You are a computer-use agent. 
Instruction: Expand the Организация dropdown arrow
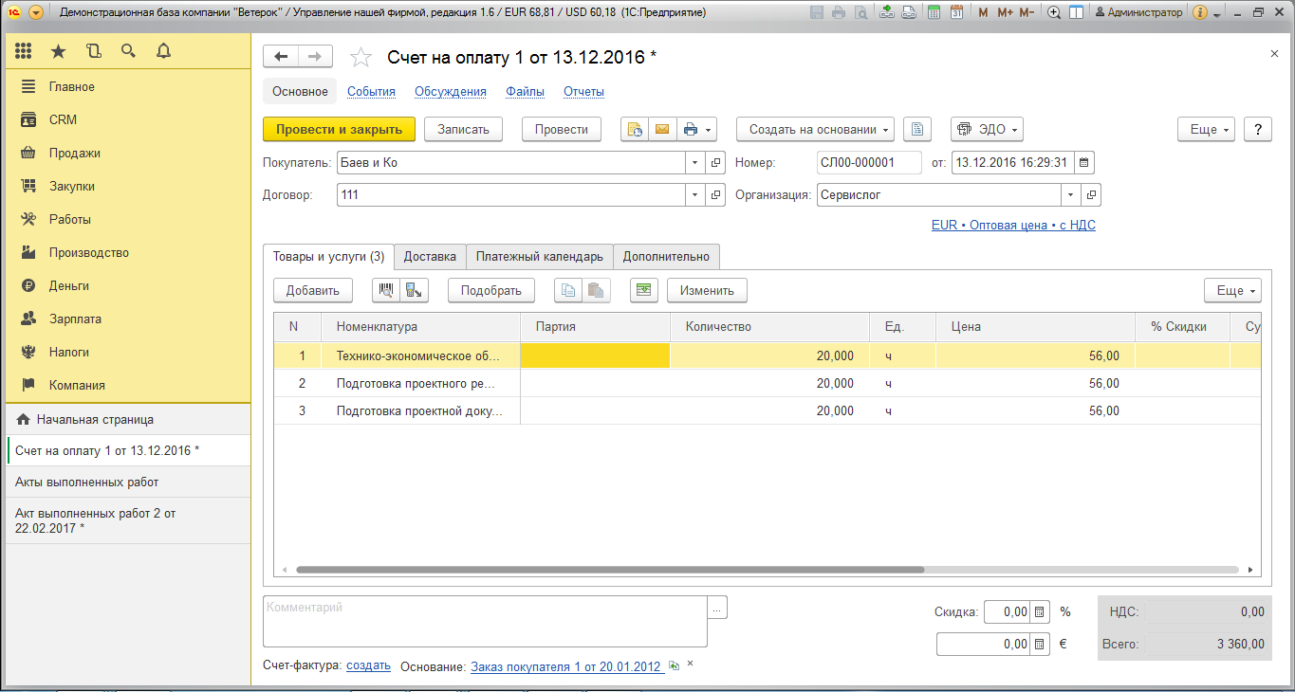[x=1070, y=195]
